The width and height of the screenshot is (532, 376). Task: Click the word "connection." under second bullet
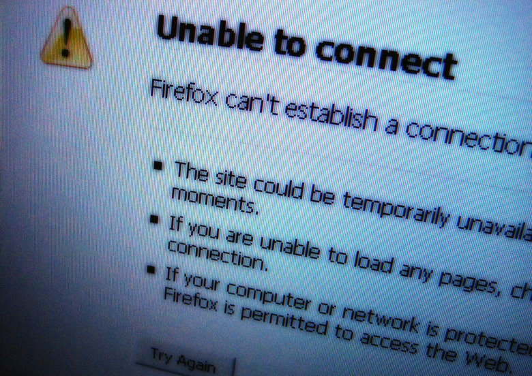218,255
